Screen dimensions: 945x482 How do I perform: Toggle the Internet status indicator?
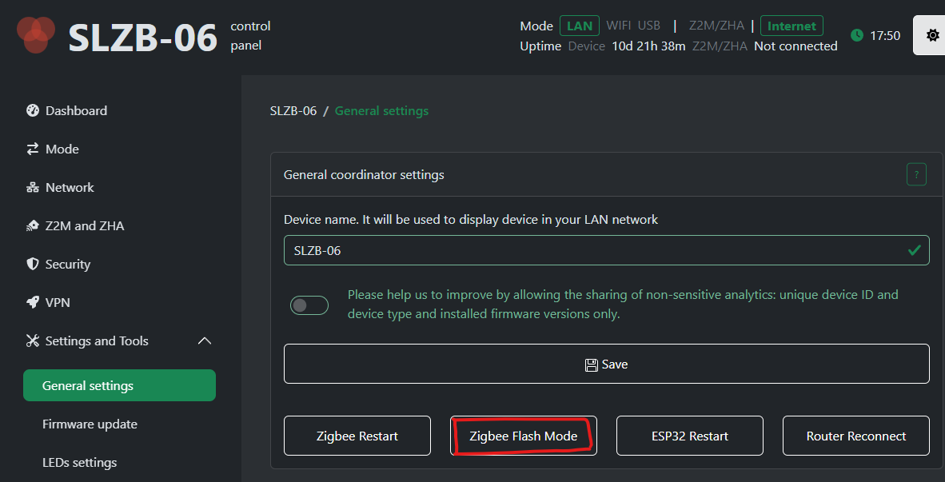coord(791,26)
